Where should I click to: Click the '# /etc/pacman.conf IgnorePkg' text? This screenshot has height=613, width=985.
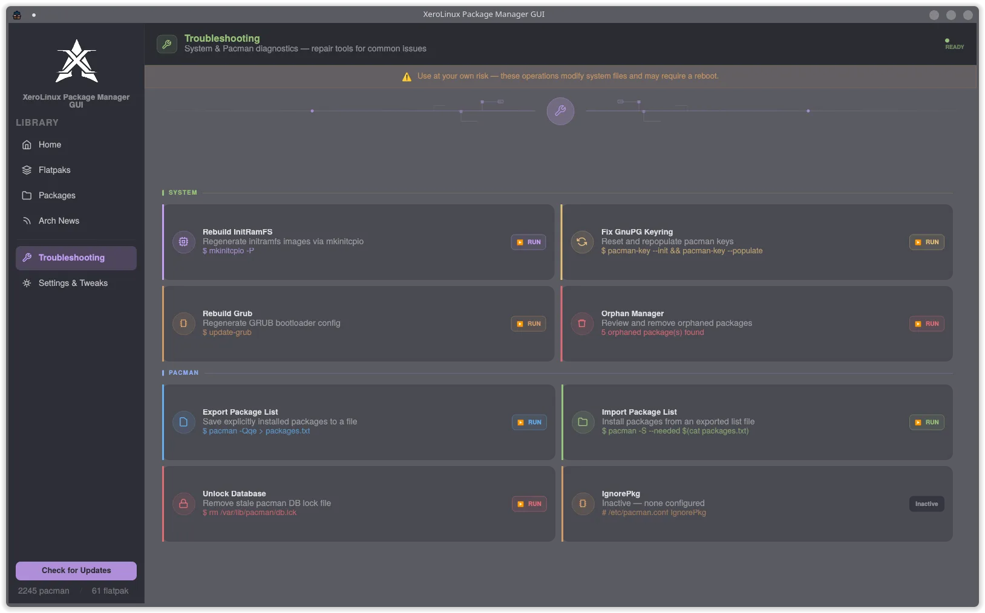coord(654,513)
